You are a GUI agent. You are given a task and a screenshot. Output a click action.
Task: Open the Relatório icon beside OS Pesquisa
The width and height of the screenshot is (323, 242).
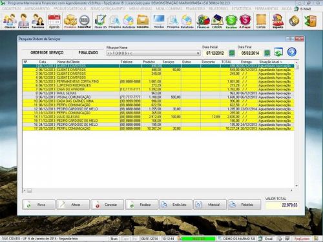[129, 21]
